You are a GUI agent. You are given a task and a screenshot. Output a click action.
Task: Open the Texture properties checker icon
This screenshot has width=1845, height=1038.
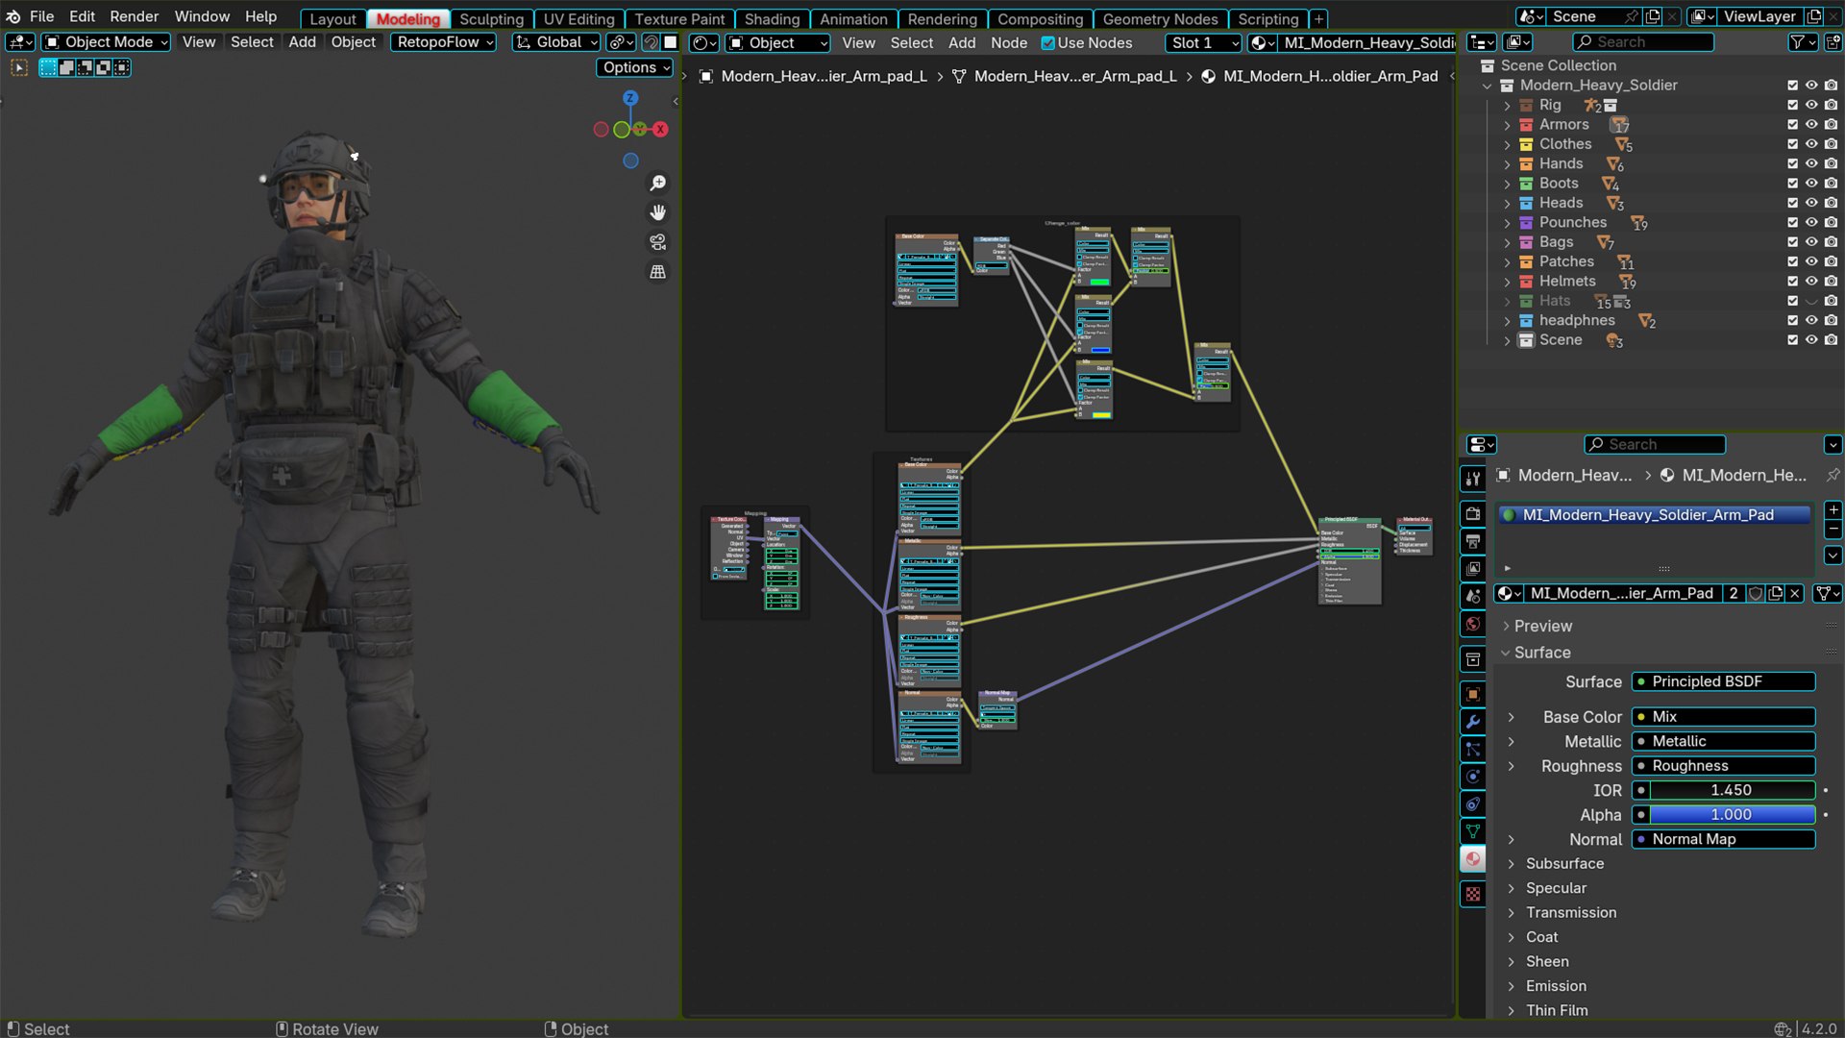coord(1473,895)
